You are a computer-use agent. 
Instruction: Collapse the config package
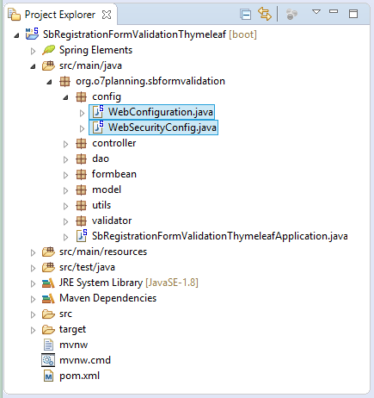pyautogui.click(x=65, y=97)
